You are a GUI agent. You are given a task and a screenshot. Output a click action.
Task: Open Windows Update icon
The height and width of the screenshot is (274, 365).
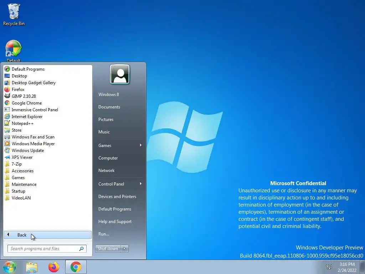[x=7, y=150]
